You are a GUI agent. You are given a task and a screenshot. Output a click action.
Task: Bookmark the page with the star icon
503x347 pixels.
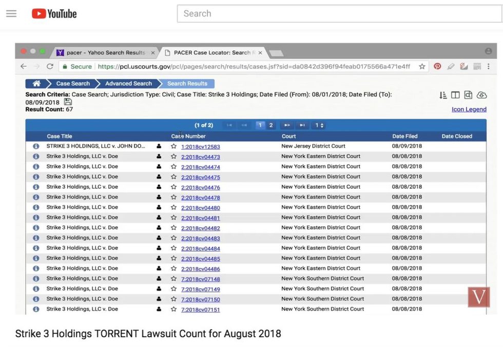coord(422,66)
